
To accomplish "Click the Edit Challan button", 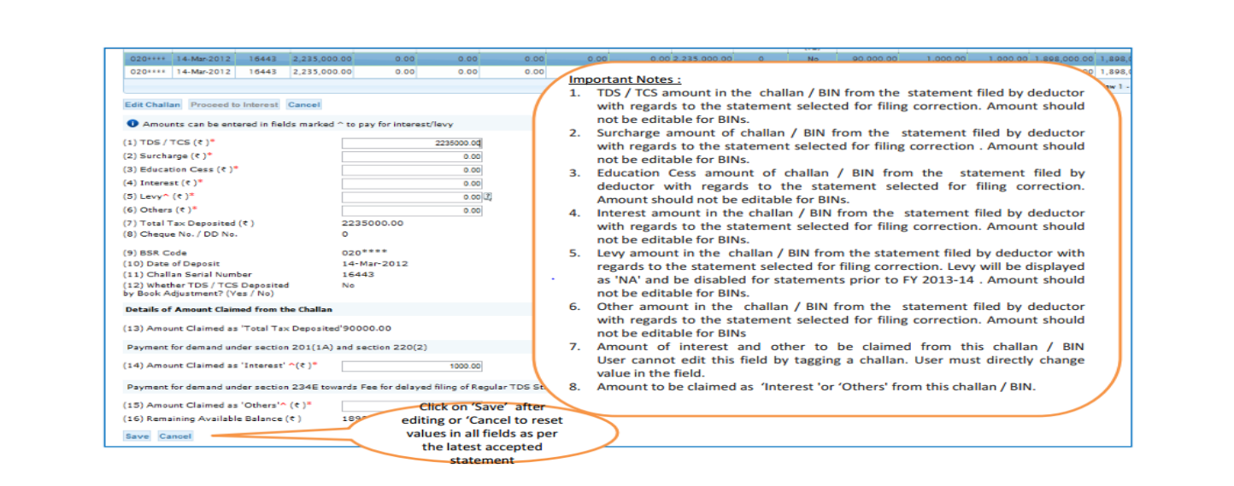I will (x=152, y=104).
